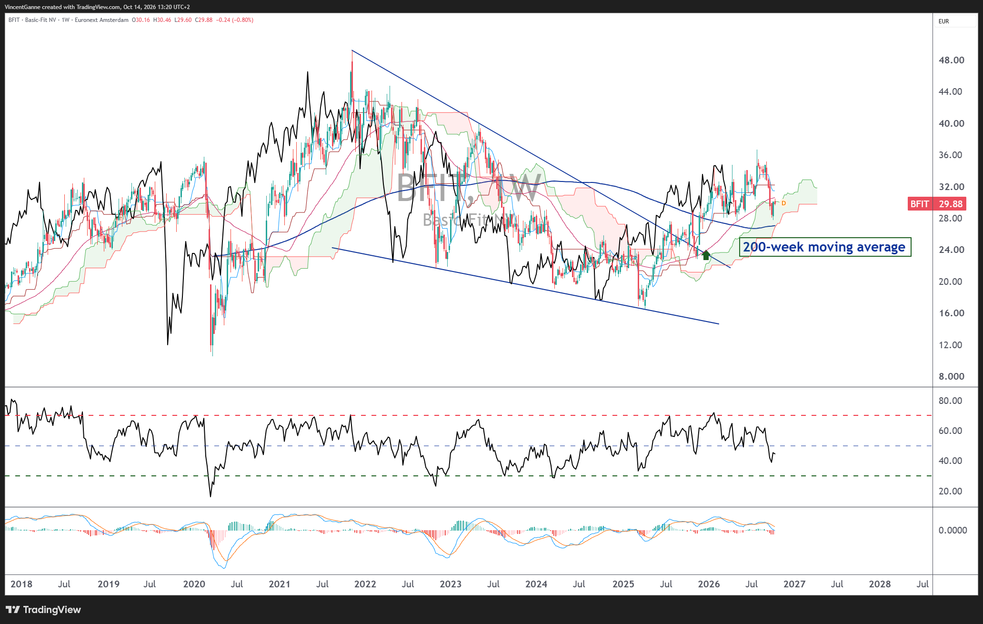Click the 'Euronext Amsterdam' exchange label

(x=101, y=20)
